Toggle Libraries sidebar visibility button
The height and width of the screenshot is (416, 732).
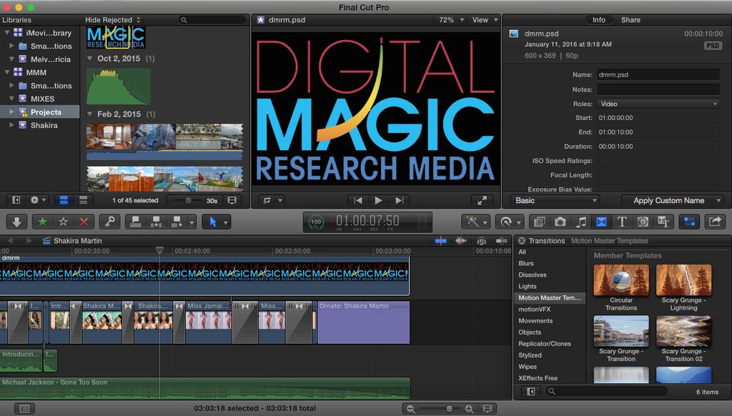tap(16, 200)
